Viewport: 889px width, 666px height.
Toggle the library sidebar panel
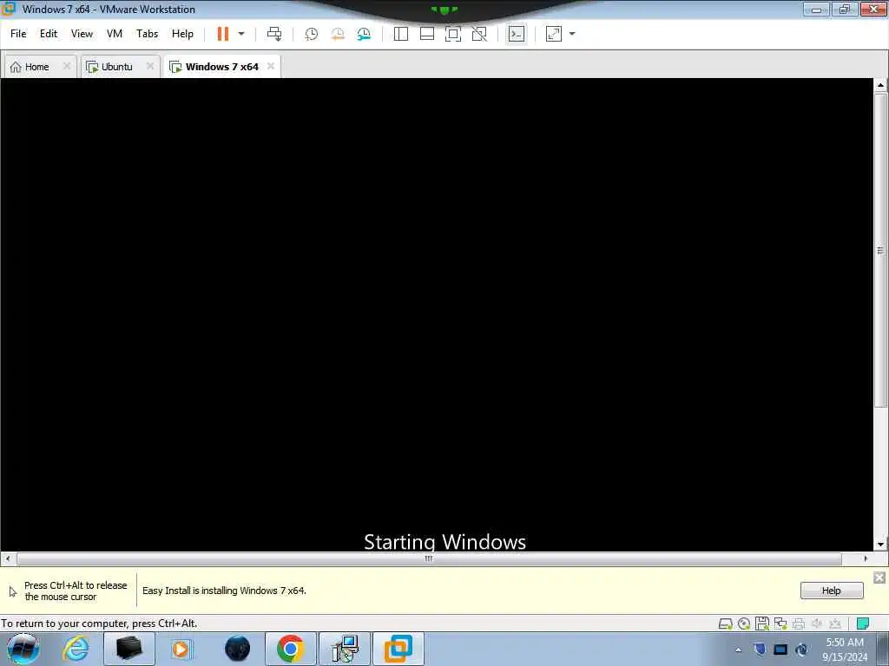point(401,34)
